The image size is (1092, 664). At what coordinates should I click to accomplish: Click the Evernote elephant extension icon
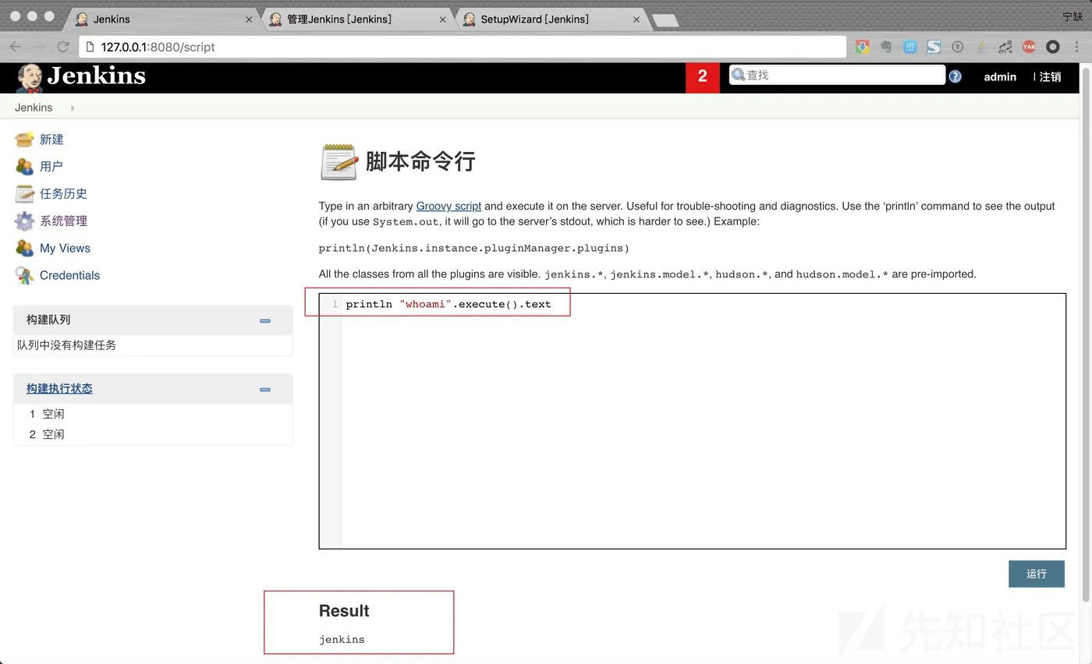[886, 47]
